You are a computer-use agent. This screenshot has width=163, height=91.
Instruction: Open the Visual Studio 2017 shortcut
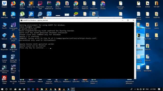point(13,27)
